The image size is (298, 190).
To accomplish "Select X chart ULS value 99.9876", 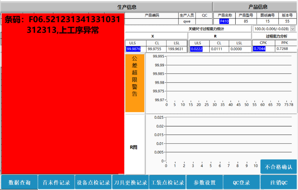I will (x=136, y=49).
